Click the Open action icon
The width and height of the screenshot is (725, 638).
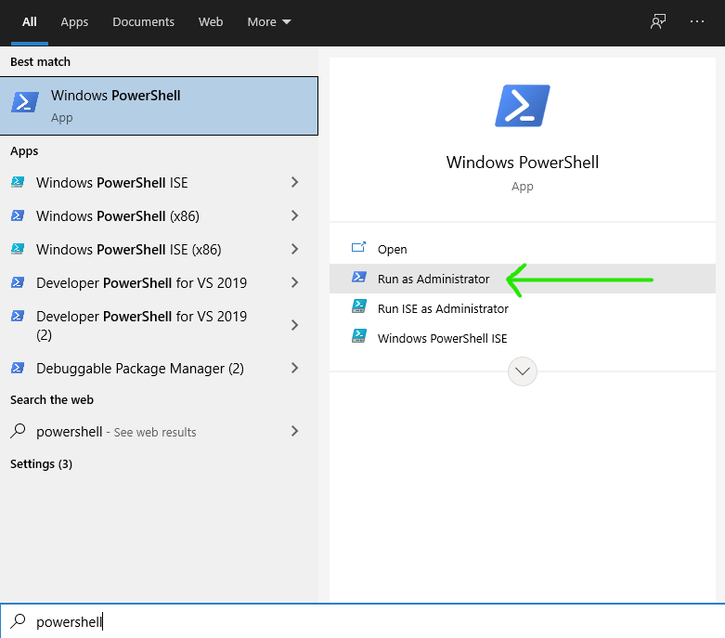tap(359, 248)
